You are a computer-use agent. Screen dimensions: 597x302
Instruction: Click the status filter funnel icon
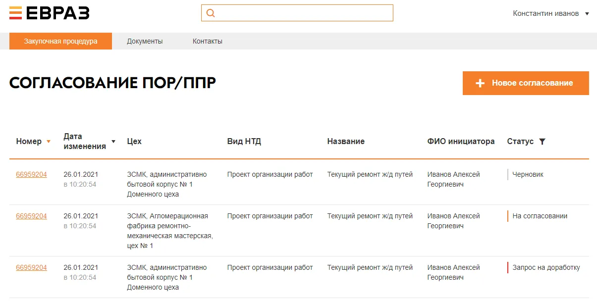tap(542, 142)
